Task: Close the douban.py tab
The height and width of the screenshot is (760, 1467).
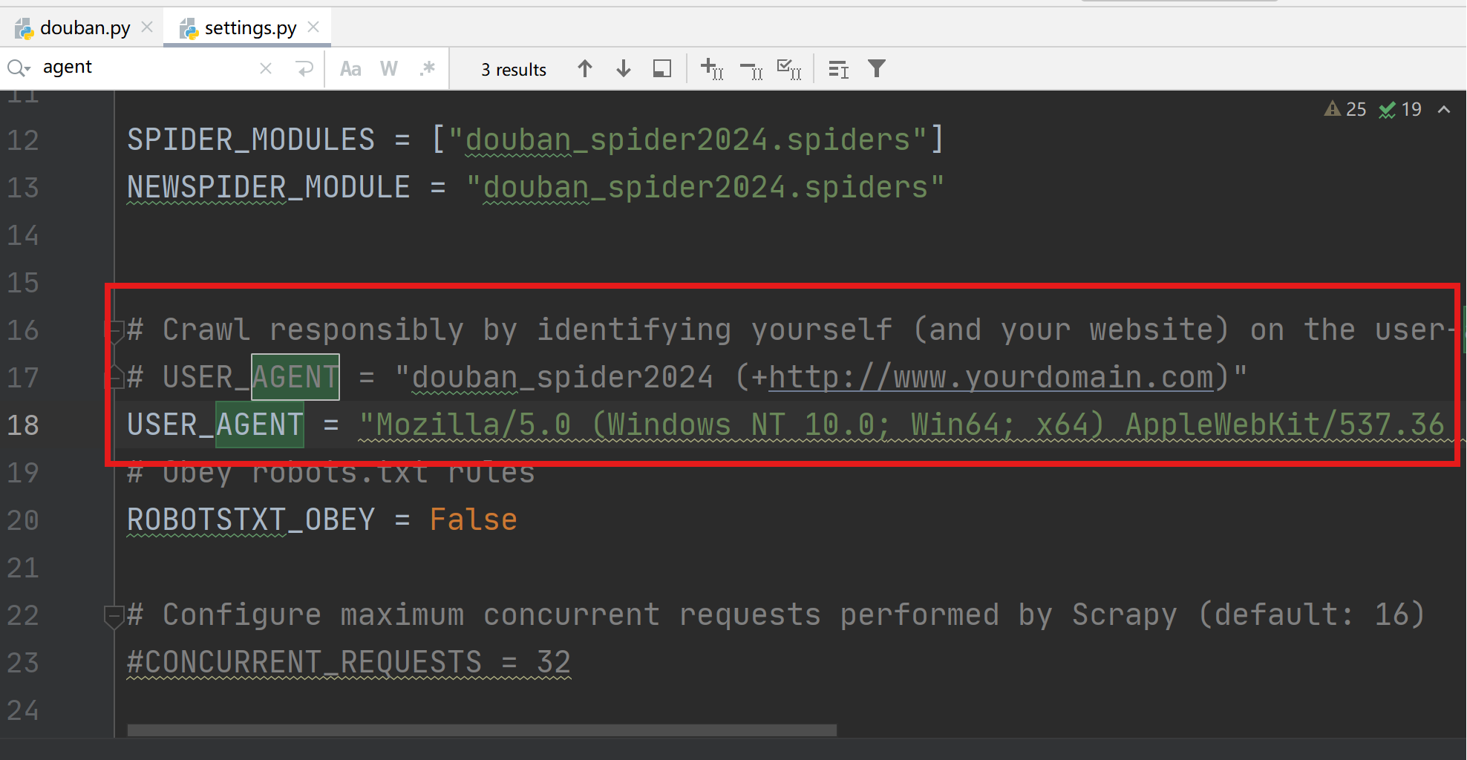Action: [147, 27]
